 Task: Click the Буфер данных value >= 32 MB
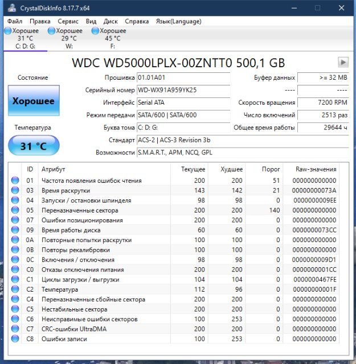pos(323,77)
